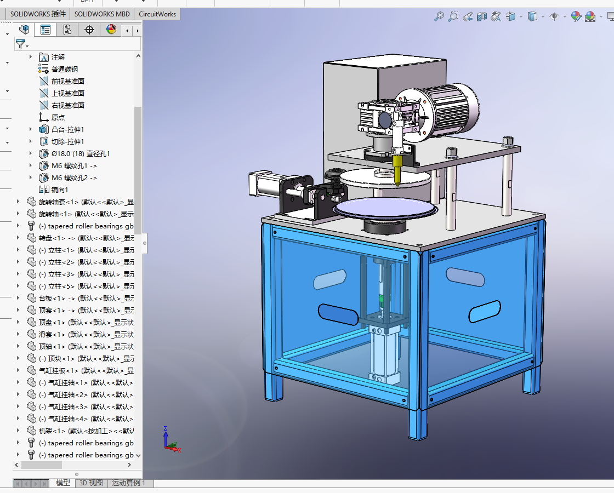Select the Zoom to Area tool
614x493 pixels.
pyautogui.click(x=453, y=16)
